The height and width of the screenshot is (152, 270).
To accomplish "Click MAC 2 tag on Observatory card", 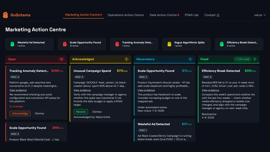I will [x=143, y=77].
